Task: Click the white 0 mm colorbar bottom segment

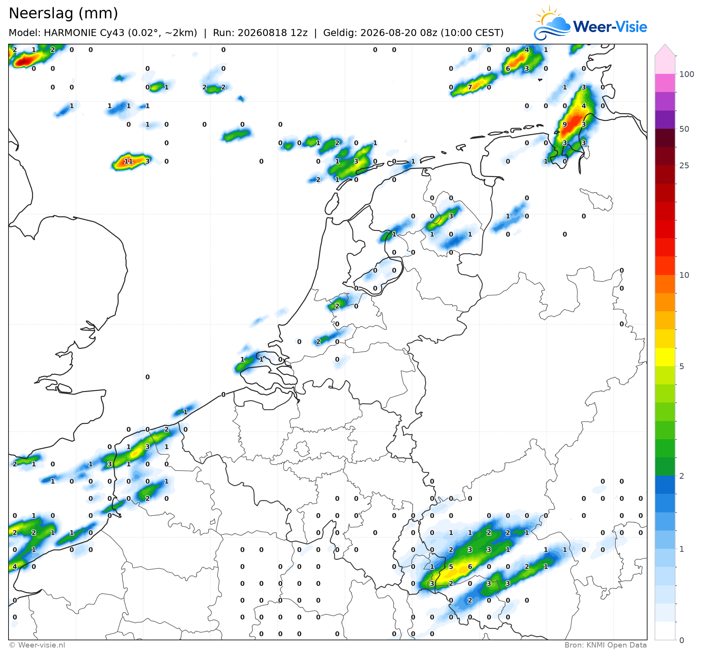Action: tap(665, 631)
